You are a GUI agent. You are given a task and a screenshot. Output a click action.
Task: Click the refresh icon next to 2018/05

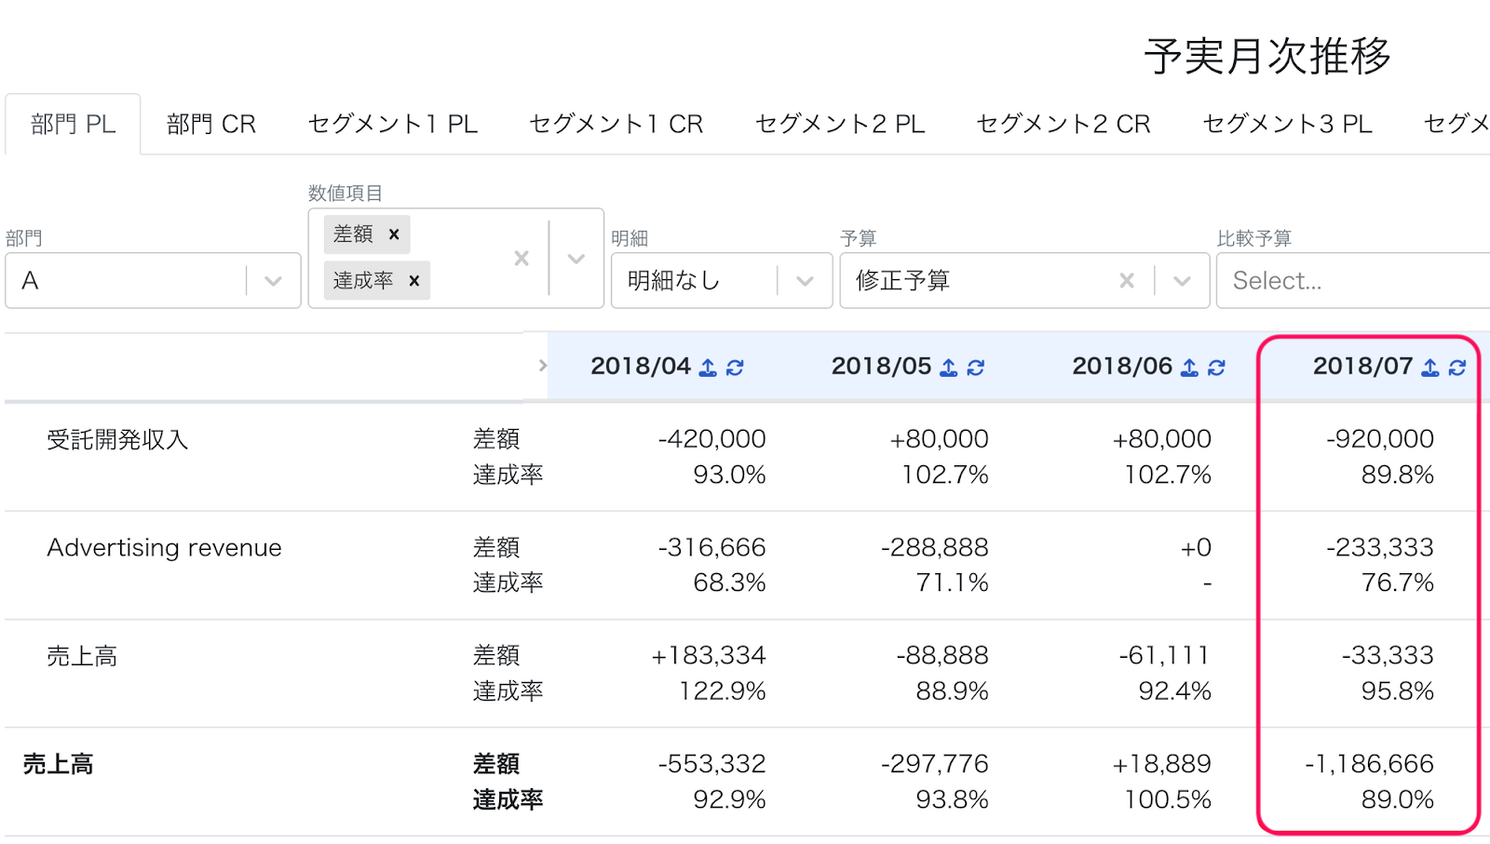976,368
